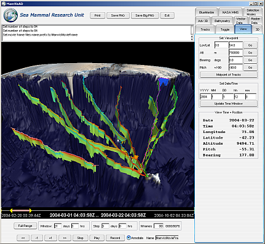Click the Bearing degrees input field
Image resolution: width=265 pixels, height=244 pixels.
[x=235, y=60]
